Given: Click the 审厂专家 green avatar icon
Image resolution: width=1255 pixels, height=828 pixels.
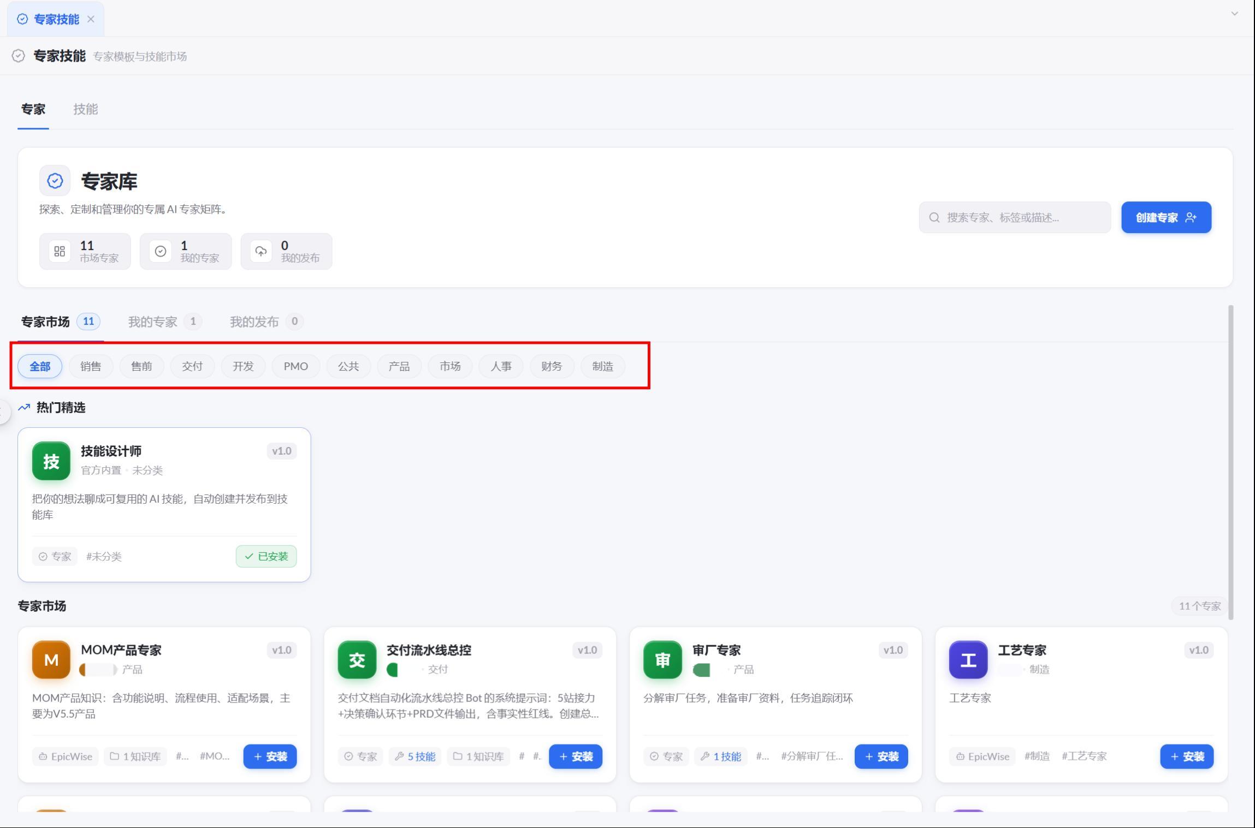Looking at the screenshot, I should click(662, 660).
